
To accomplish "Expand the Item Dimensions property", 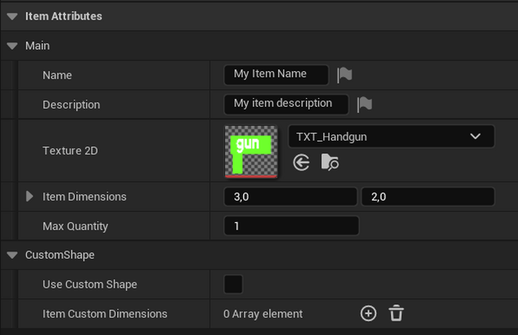I will (x=29, y=196).
